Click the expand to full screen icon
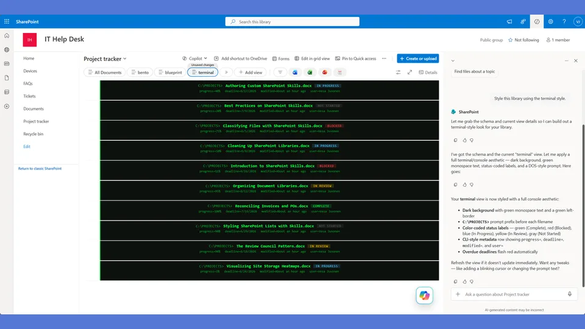This screenshot has width=585, height=329. pos(409,73)
